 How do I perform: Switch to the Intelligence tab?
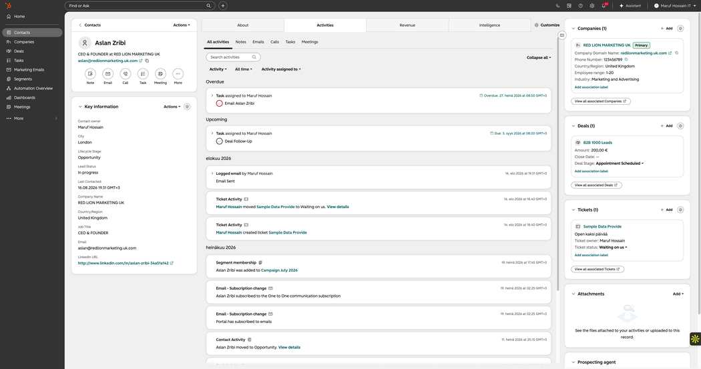tap(489, 25)
